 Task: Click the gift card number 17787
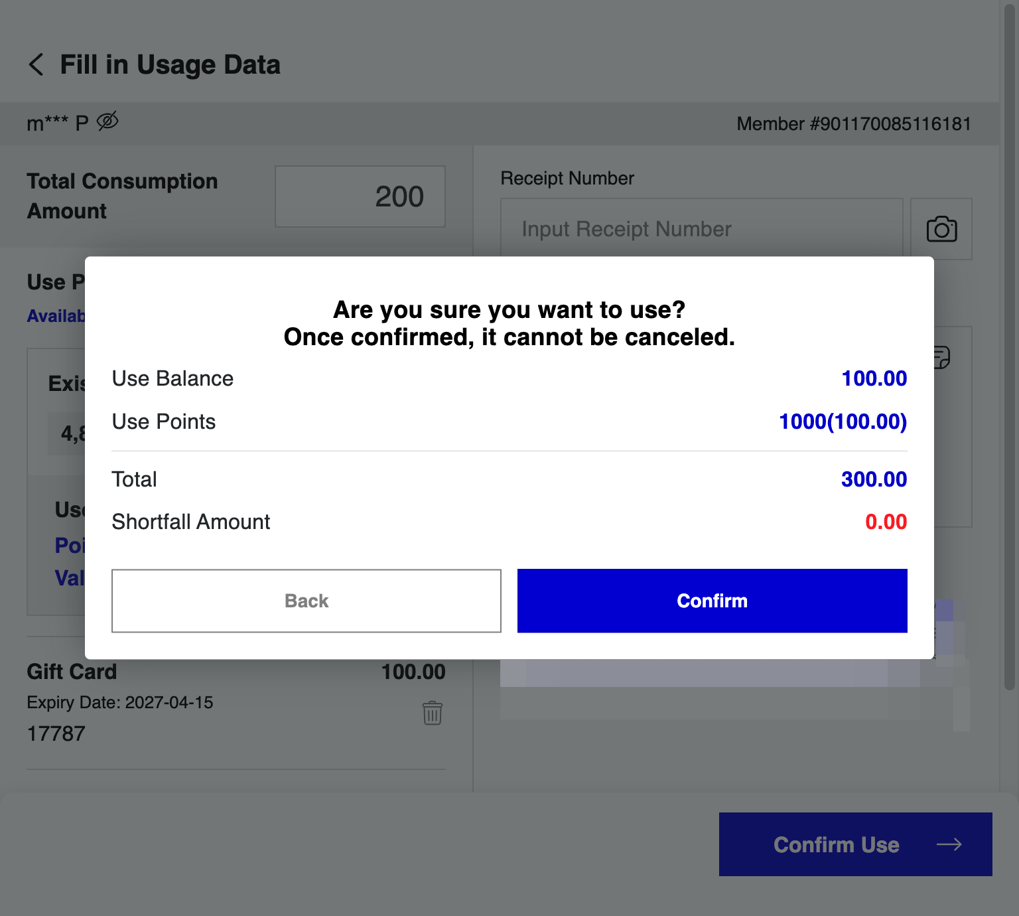(56, 733)
